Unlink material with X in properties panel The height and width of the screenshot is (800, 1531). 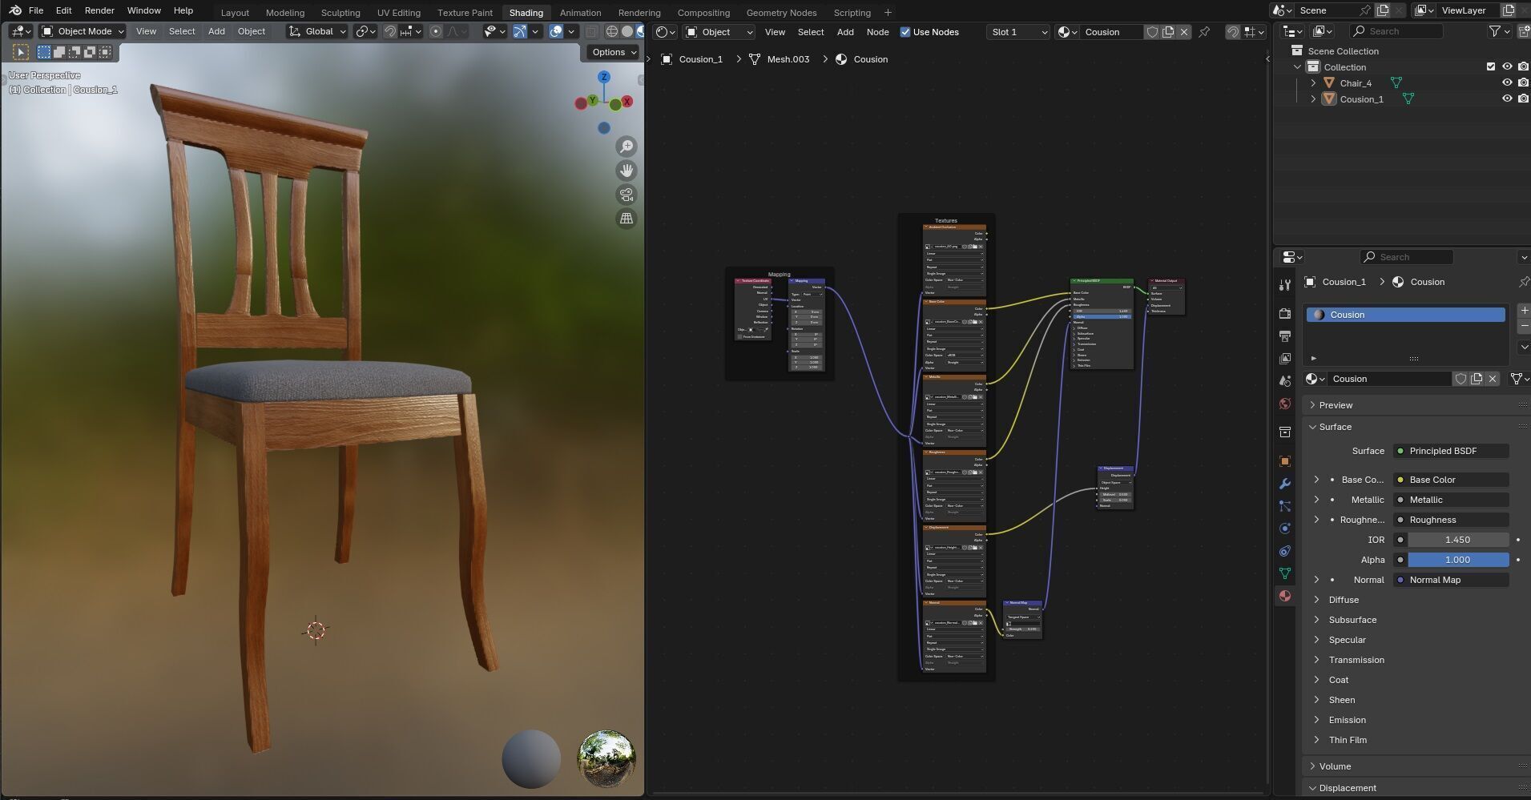[x=1493, y=379]
